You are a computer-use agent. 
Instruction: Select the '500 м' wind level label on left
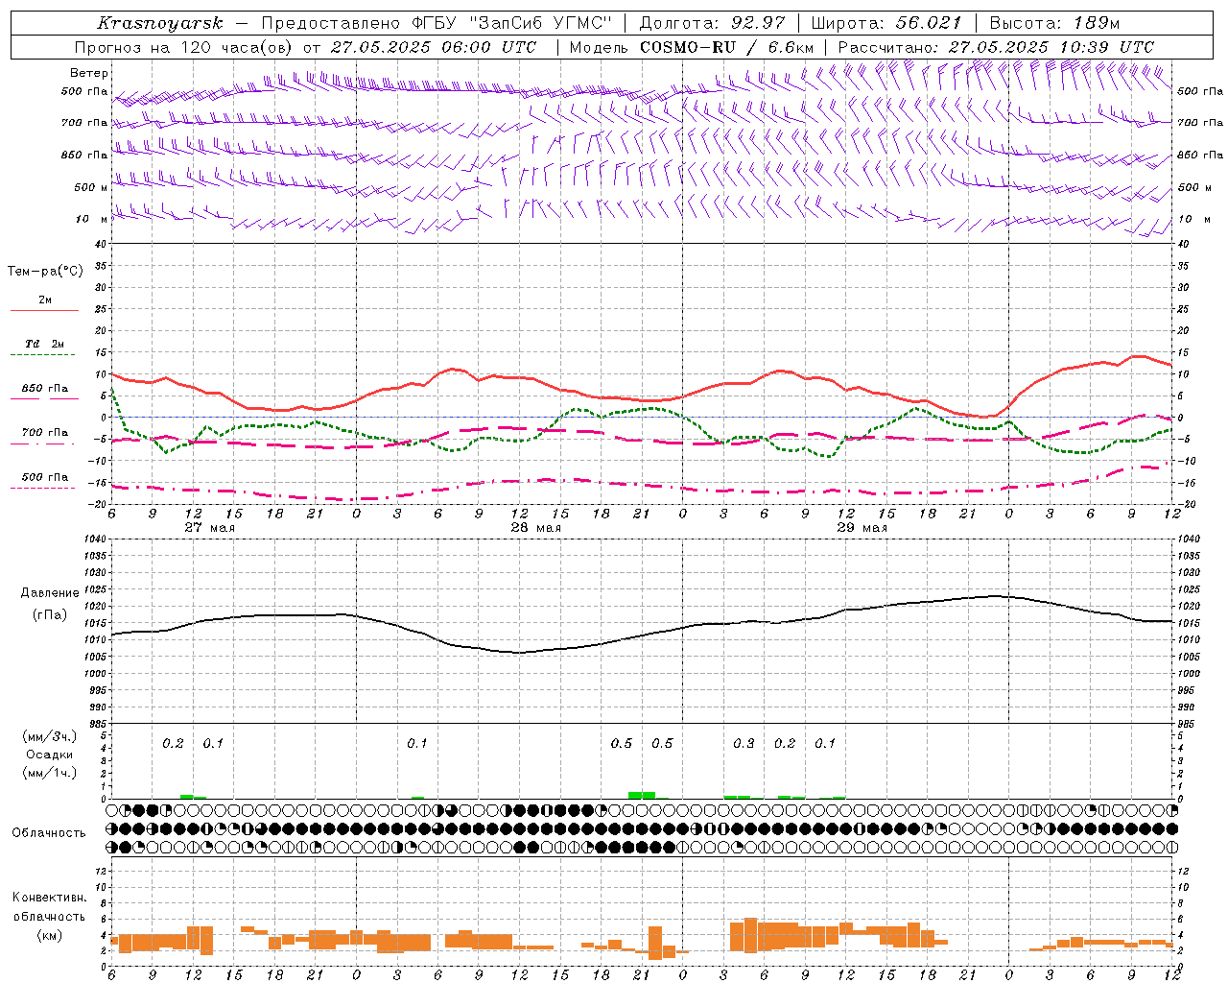[91, 187]
